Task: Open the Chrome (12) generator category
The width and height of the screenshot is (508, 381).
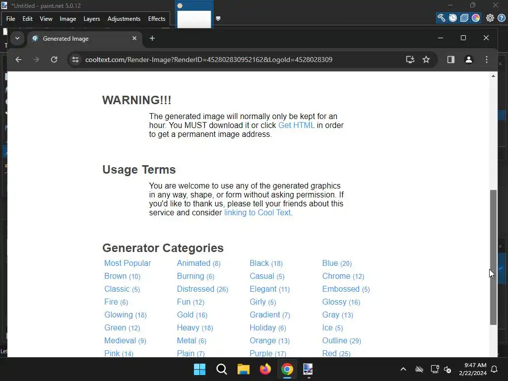Action: point(343,276)
